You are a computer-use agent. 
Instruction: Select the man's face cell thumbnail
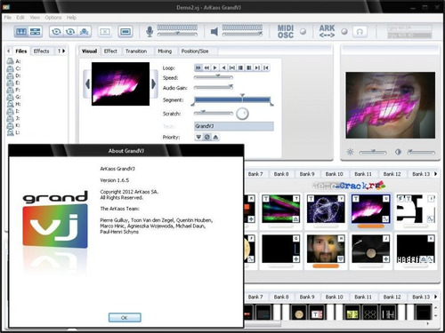326,249
